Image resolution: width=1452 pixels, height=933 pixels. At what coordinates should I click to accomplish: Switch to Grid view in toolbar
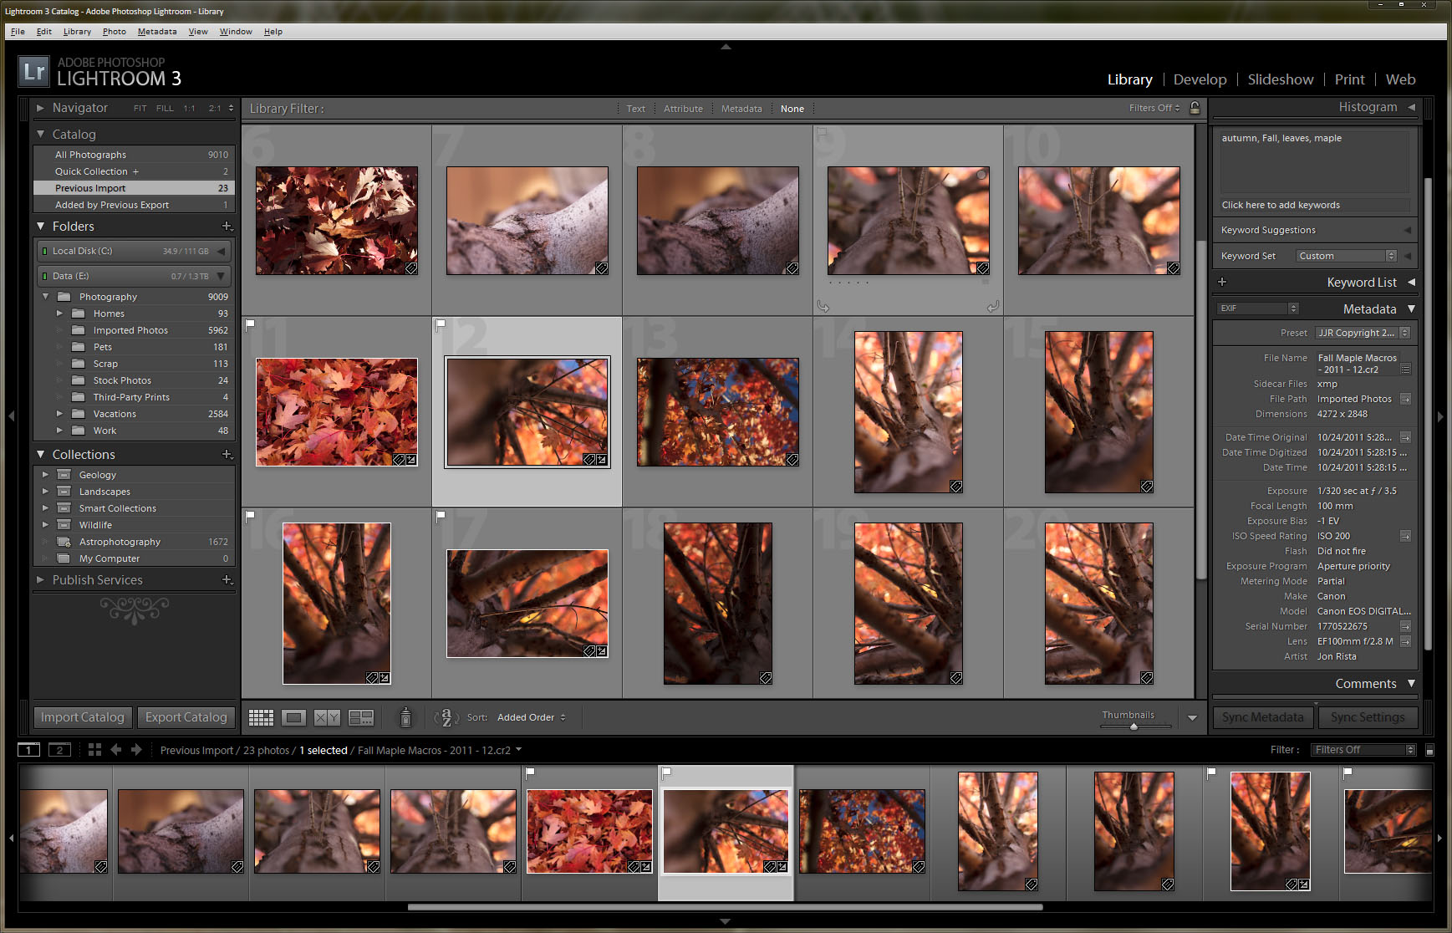click(x=261, y=717)
